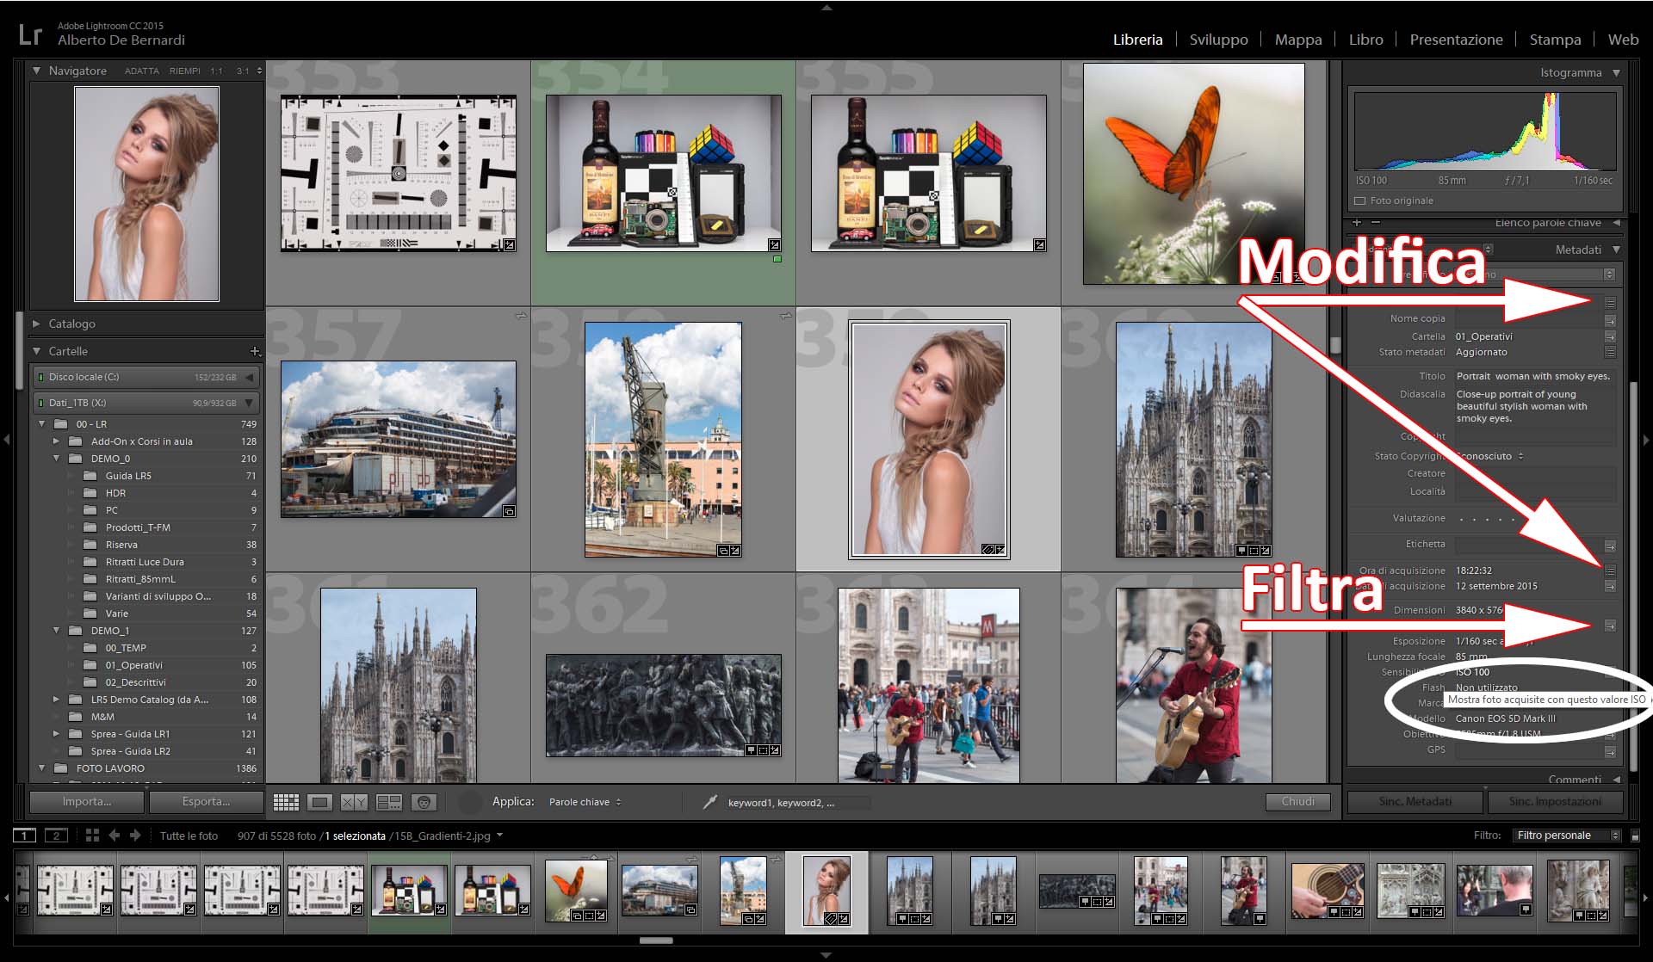Open the Mappa module
1653x962 pixels.
[1297, 40]
